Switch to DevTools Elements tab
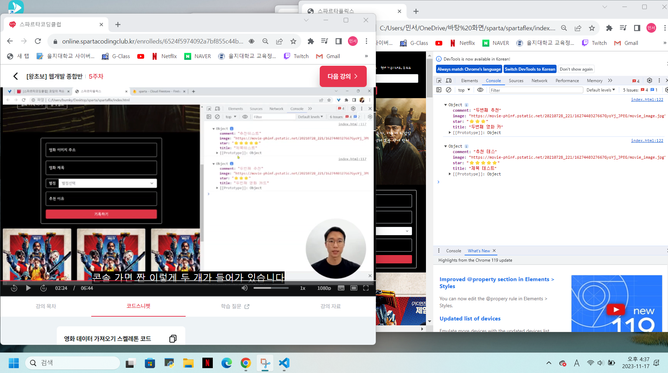Viewport: 668px width, 373px height. pyautogui.click(x=469, y=81)
